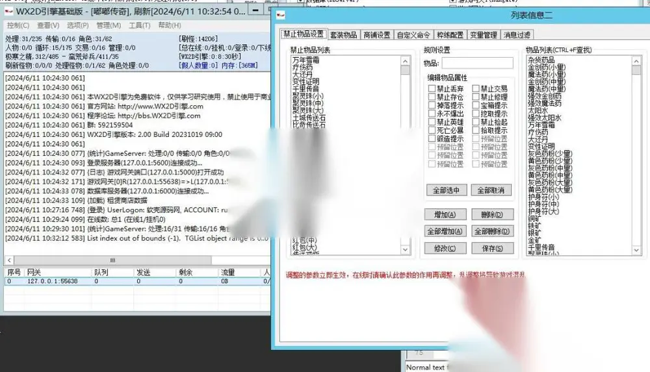Select 铜矿 in the 物品列表
Screen dimensions: 650x372
(x=534, y=218)
